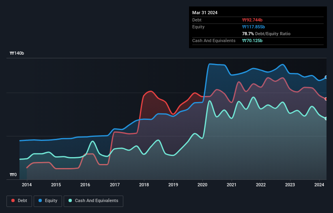Toggle Cash And Equivalents legend button
The height and width of the screenshot is (213, 333).
[x=93, y=201]
